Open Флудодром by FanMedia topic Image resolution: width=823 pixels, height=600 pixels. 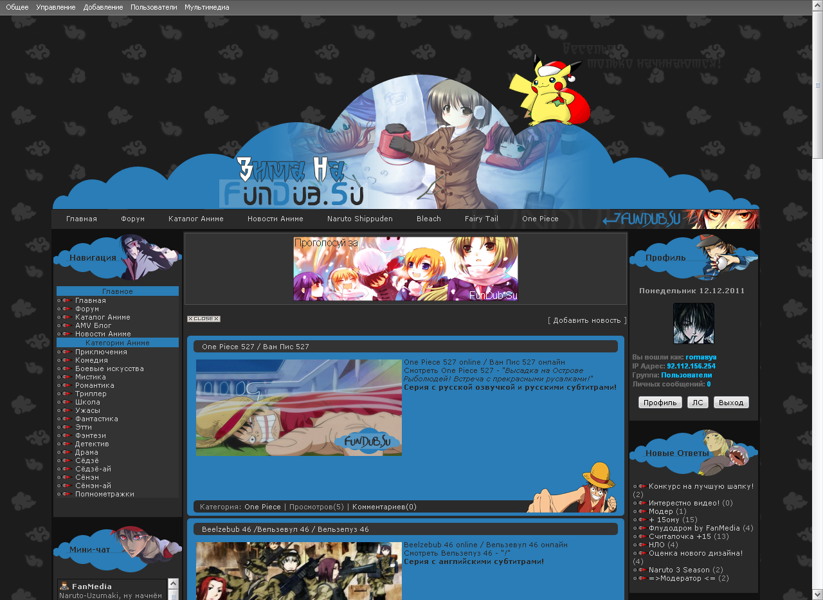coord(694,528)
